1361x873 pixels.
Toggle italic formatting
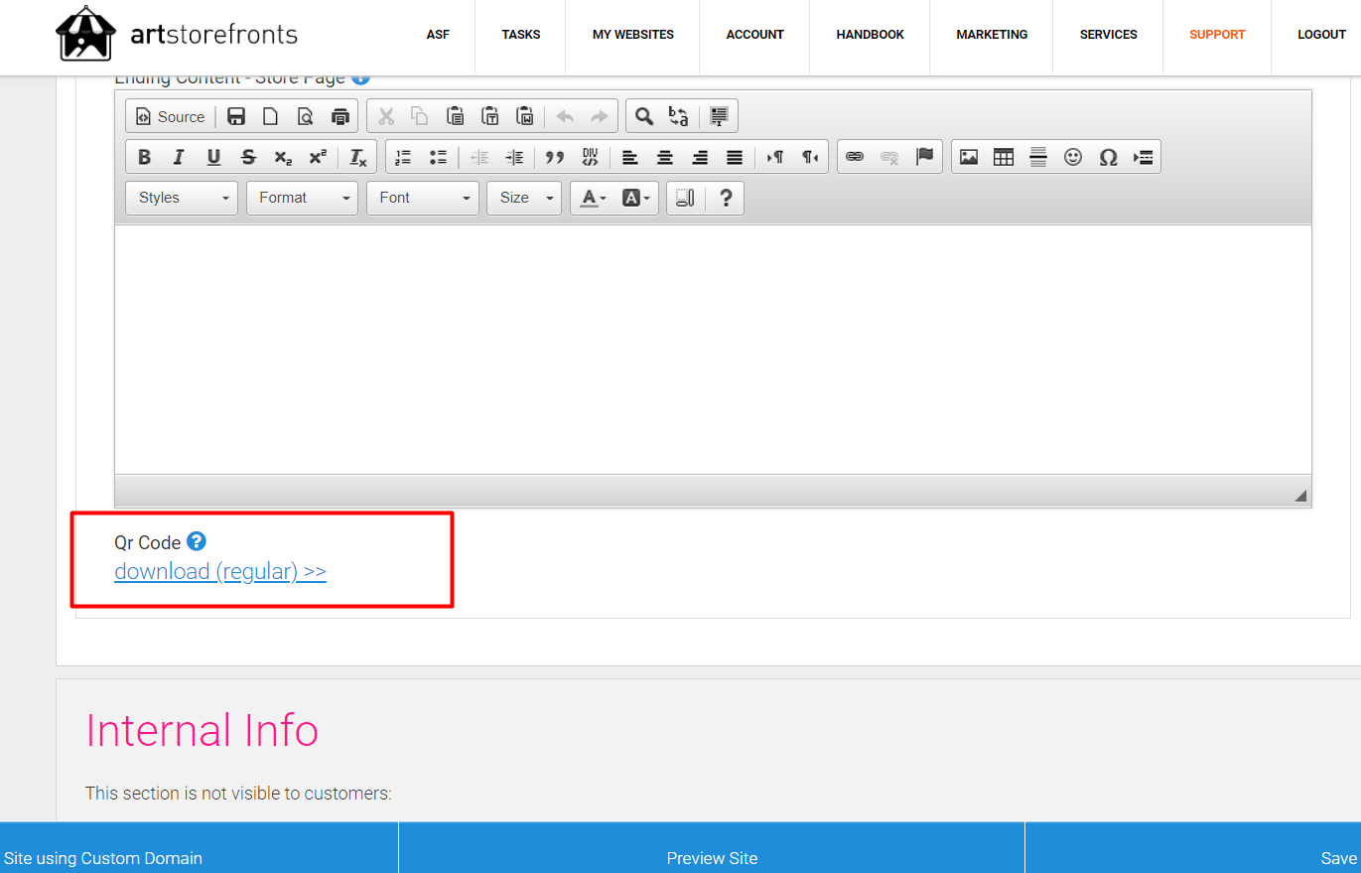pyautogui.click(x=179, y=157)
